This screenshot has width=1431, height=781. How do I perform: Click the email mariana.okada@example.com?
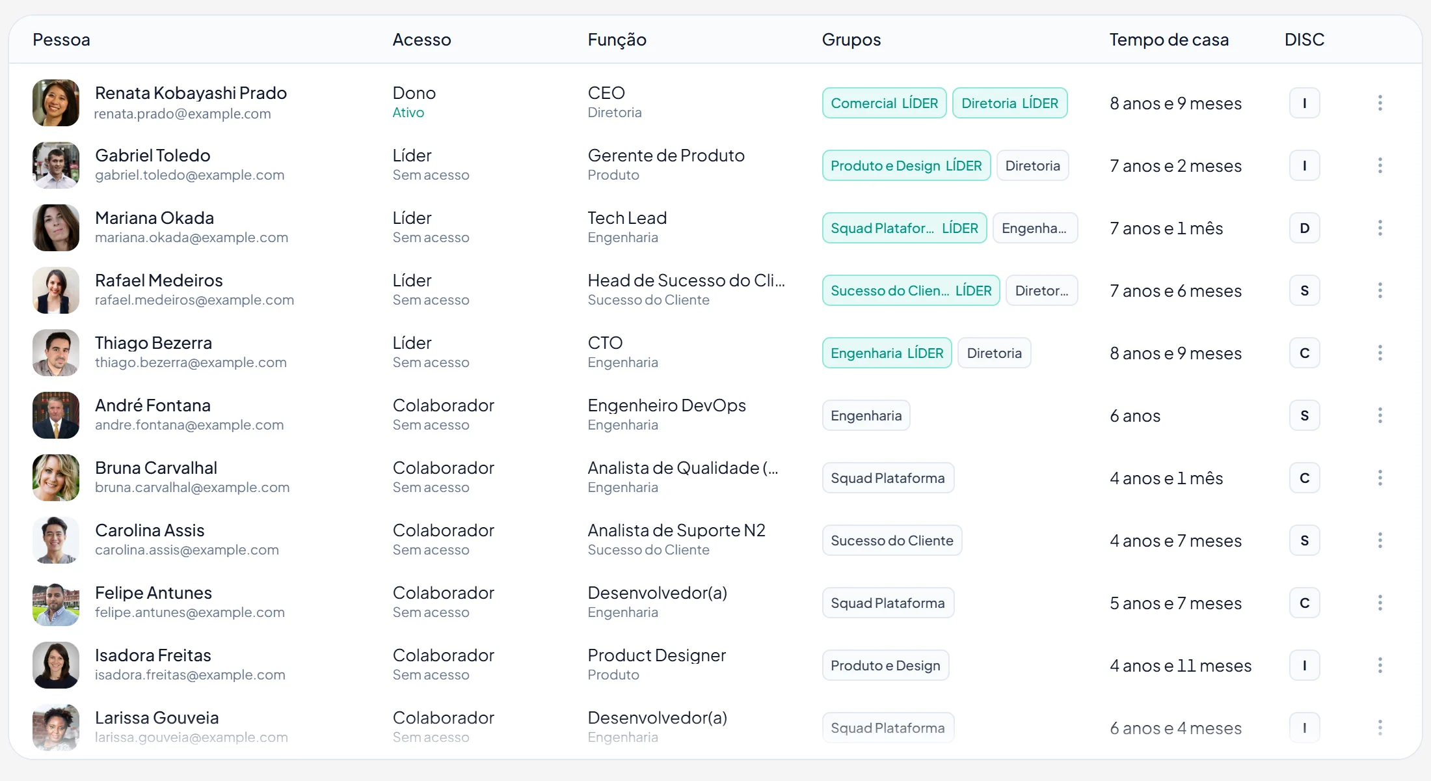(x=191, y=238)
